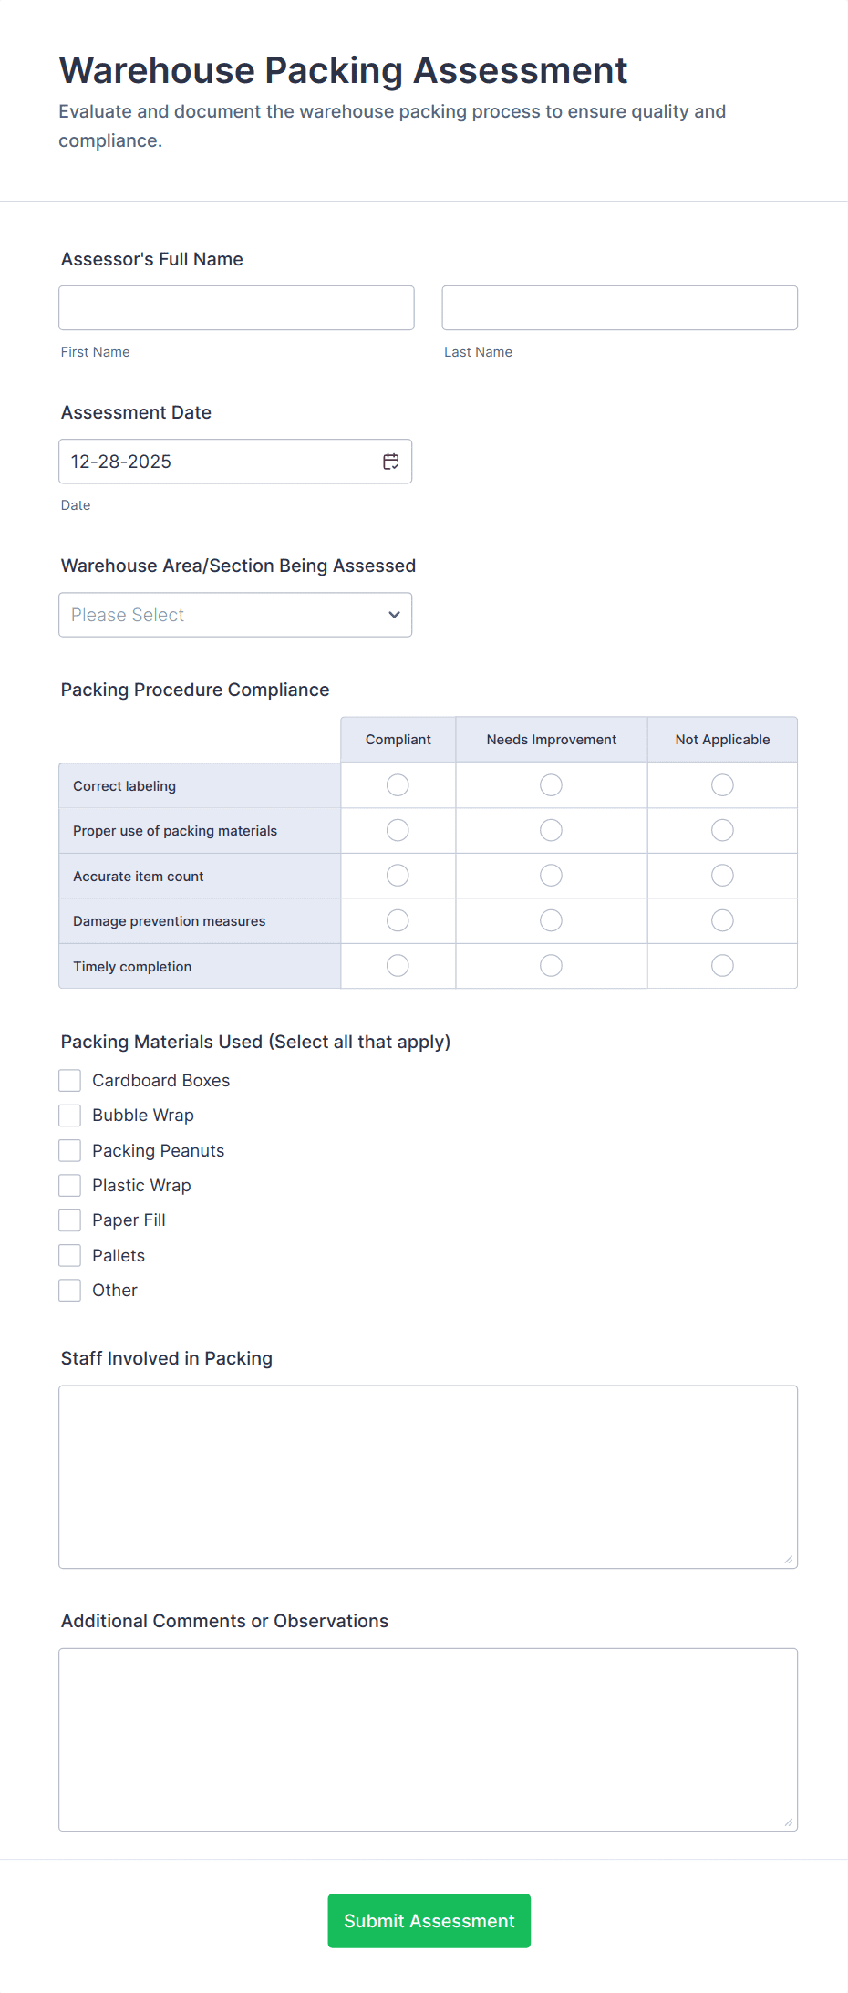Mark Damage prevention measures as Compliant

tap(398, 919)
